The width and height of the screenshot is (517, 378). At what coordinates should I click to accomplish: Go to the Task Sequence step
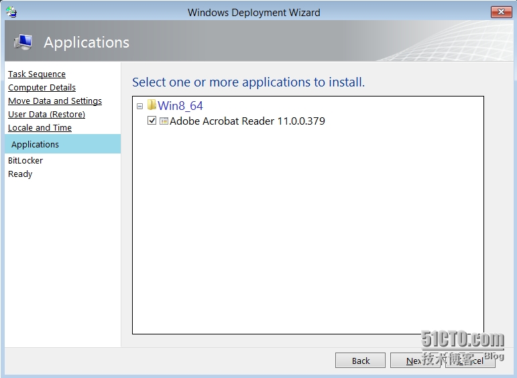click(37, 74)
